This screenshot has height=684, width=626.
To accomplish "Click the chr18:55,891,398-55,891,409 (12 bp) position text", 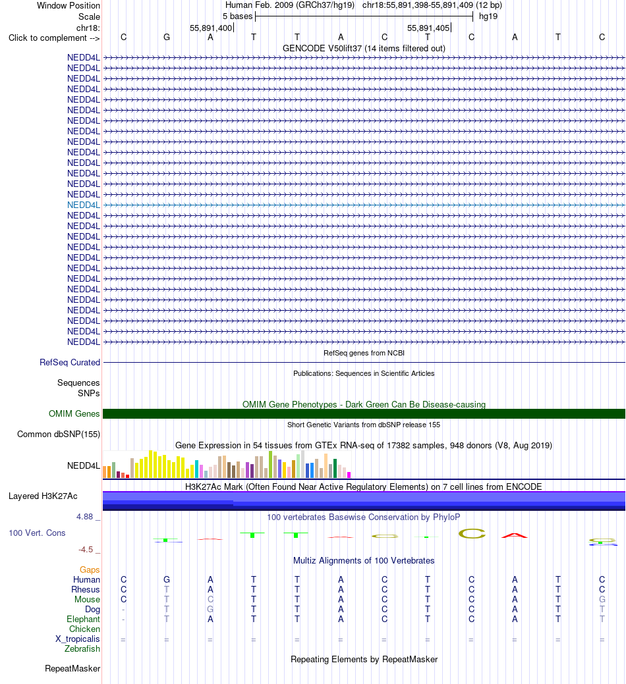I will tap(432, 5).
